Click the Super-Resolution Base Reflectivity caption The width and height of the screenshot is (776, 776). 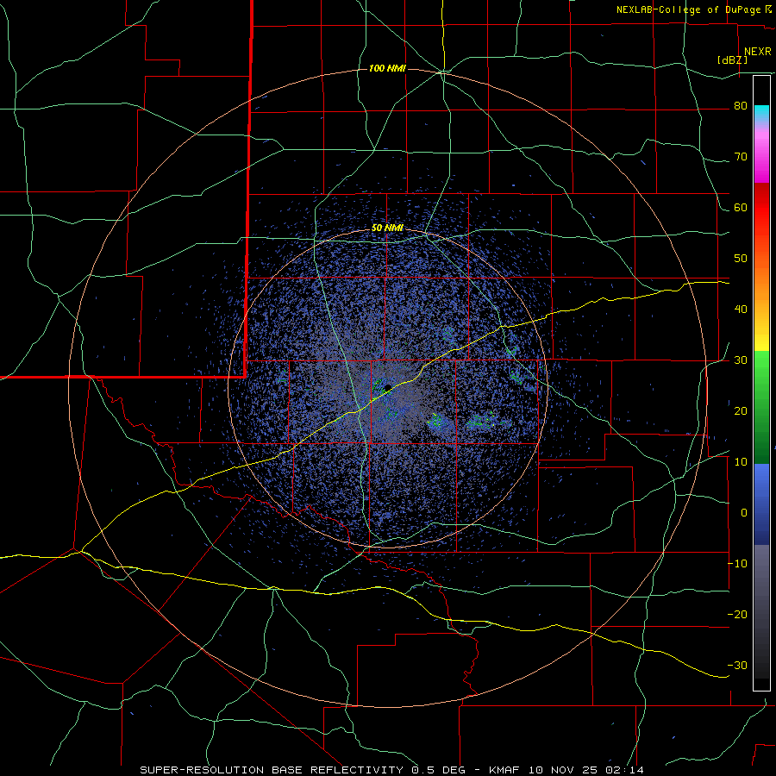391,770
